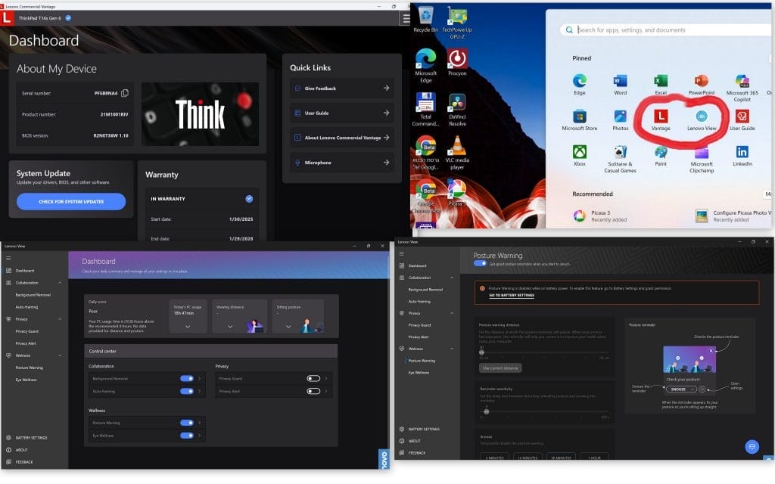This screenshot has height=484, width=775.
Task: Select the Procyon desktop shortcut
Action: pos(457,62)
